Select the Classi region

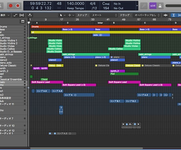pyautogui.click(x=44, y=79)
